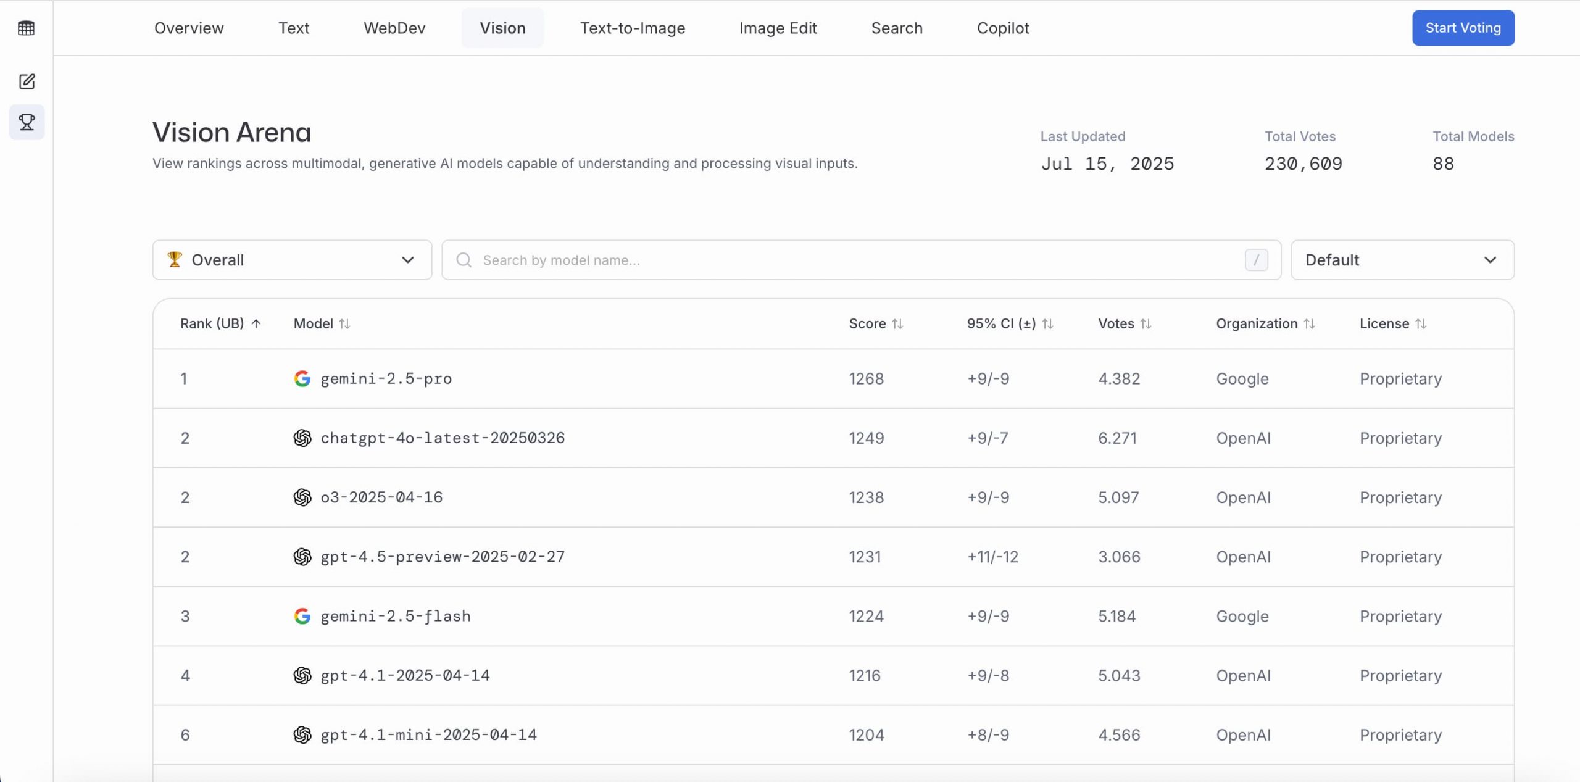Click OpenAI organization in gpt-4.1-2025-04-14 row
Viewport: 1580px width, 782px height.
click(1243, 675)
